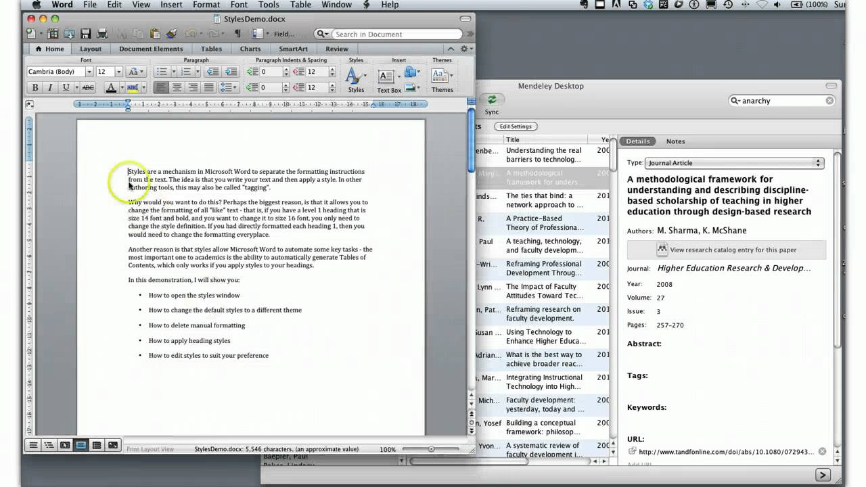Image resolution: width=866 pixels, height=487 pixels.
Task: Open the SmartArt ribbon tab
Action: pos(293,49)
